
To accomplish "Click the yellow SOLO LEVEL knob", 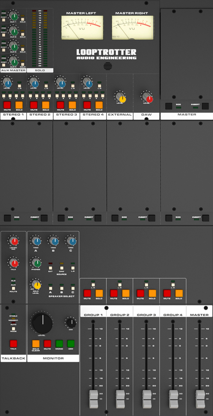I will (x=36, y=284).
